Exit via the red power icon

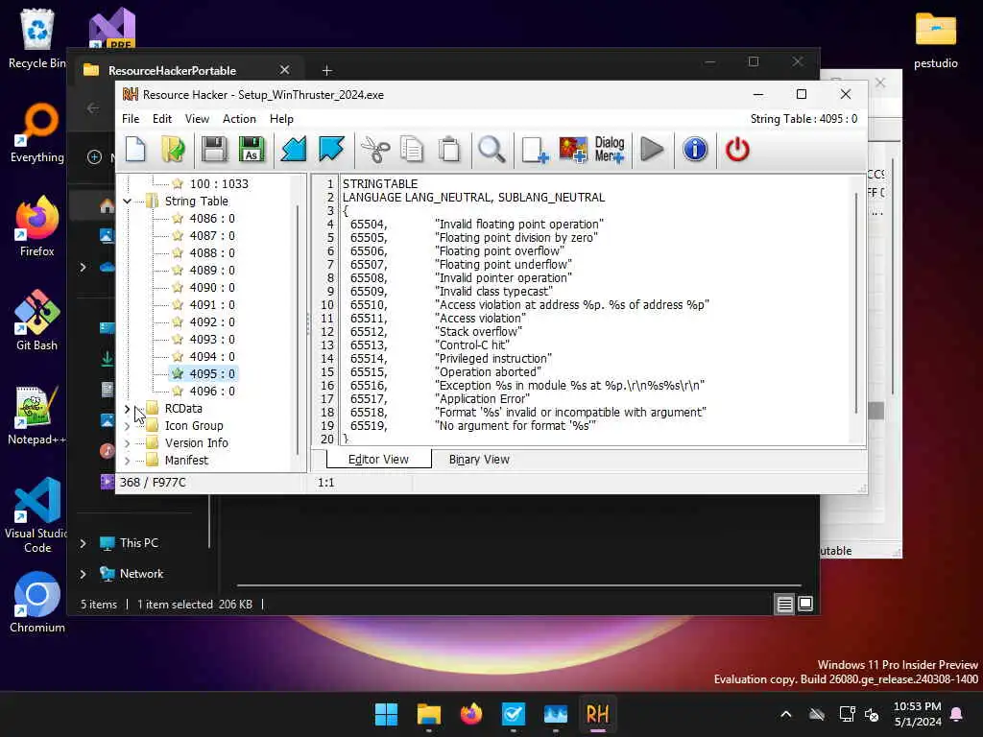737,150
